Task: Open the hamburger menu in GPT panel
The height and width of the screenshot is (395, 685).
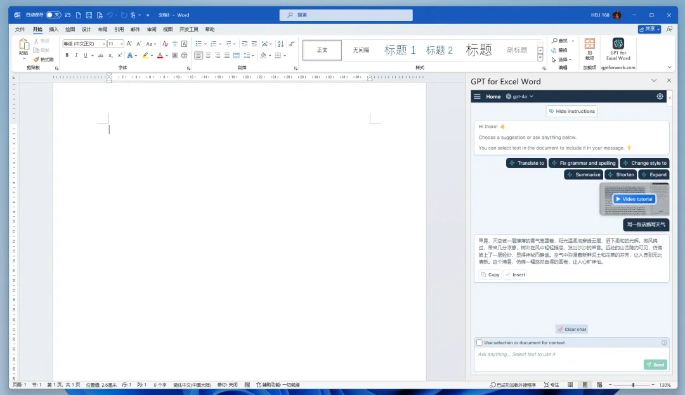Action: click(x=477, y=96)
